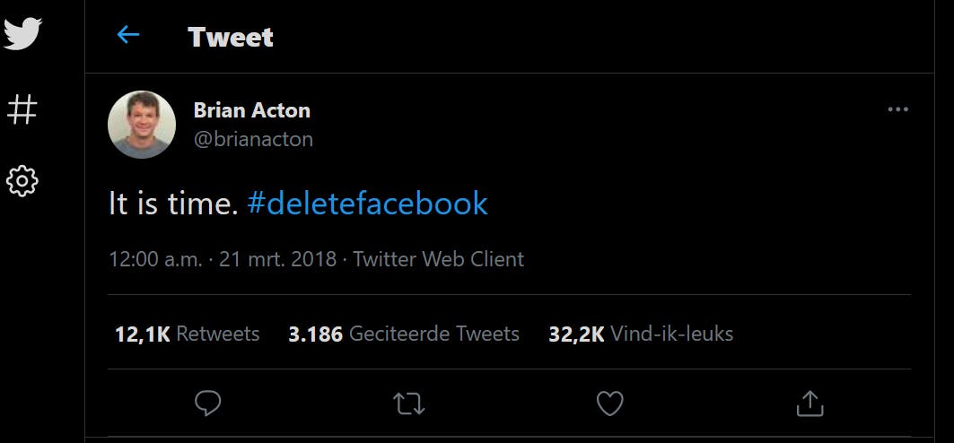Open the #deletefacebook hashtag link

[x=367, y=204]
